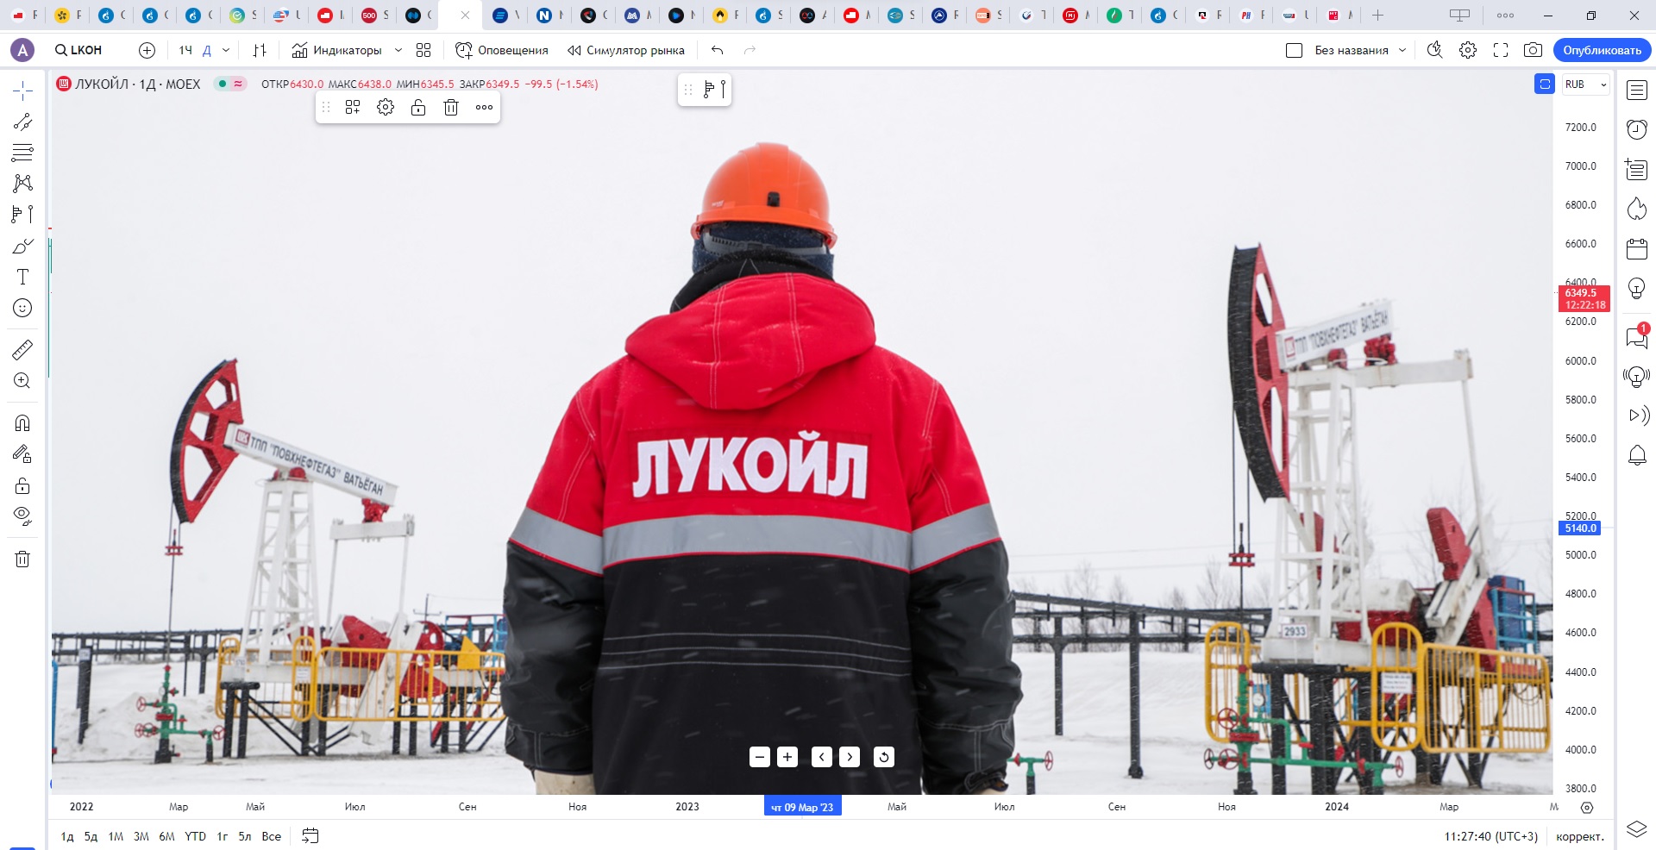Open the indicator templates grid

pos(423,50)
